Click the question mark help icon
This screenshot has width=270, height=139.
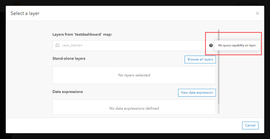211,46
